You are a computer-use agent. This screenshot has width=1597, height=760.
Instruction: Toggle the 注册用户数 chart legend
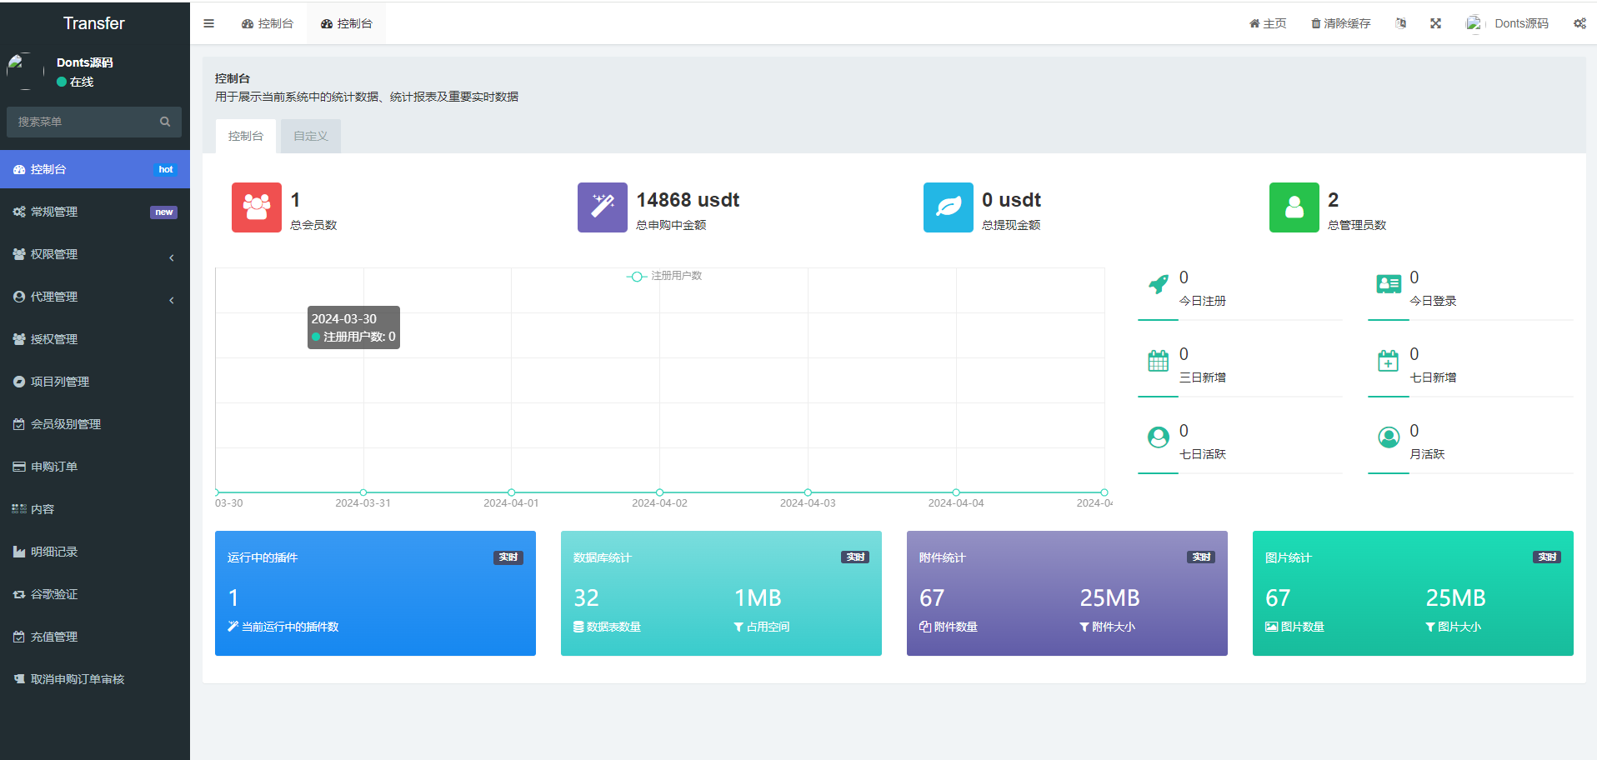(664, 276)
